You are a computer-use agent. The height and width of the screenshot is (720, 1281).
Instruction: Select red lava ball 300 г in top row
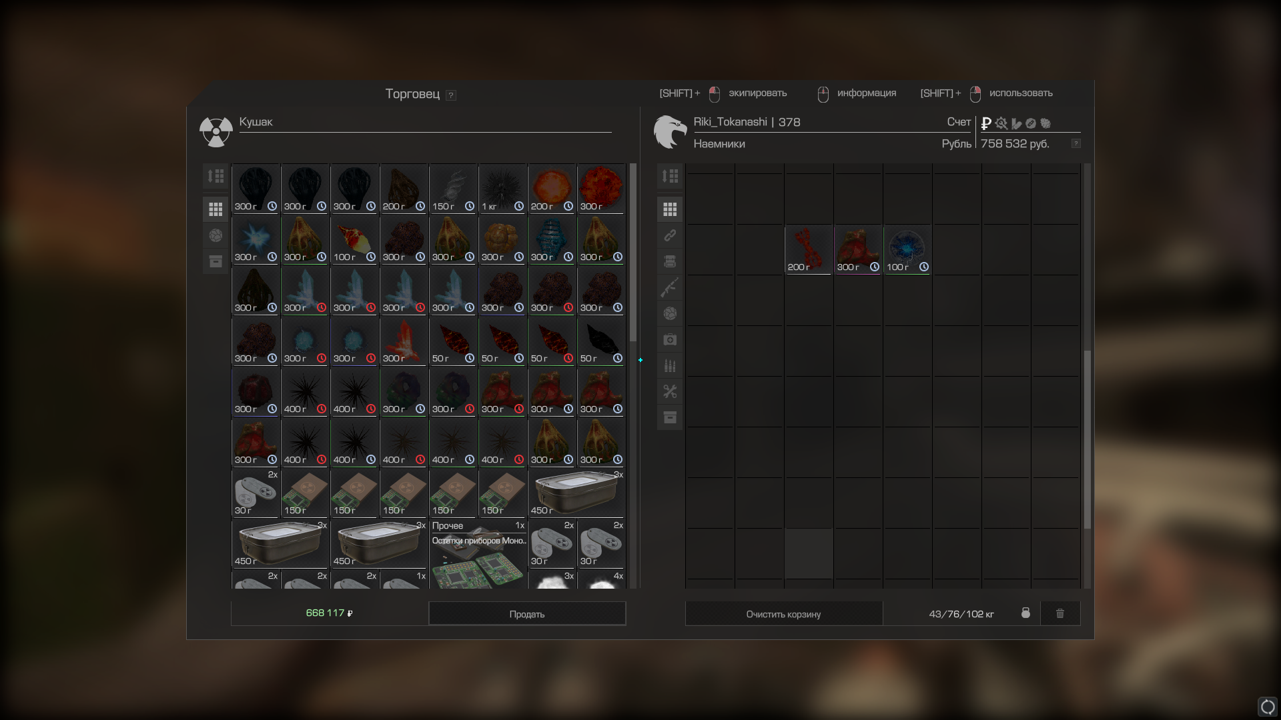(601, 189)
